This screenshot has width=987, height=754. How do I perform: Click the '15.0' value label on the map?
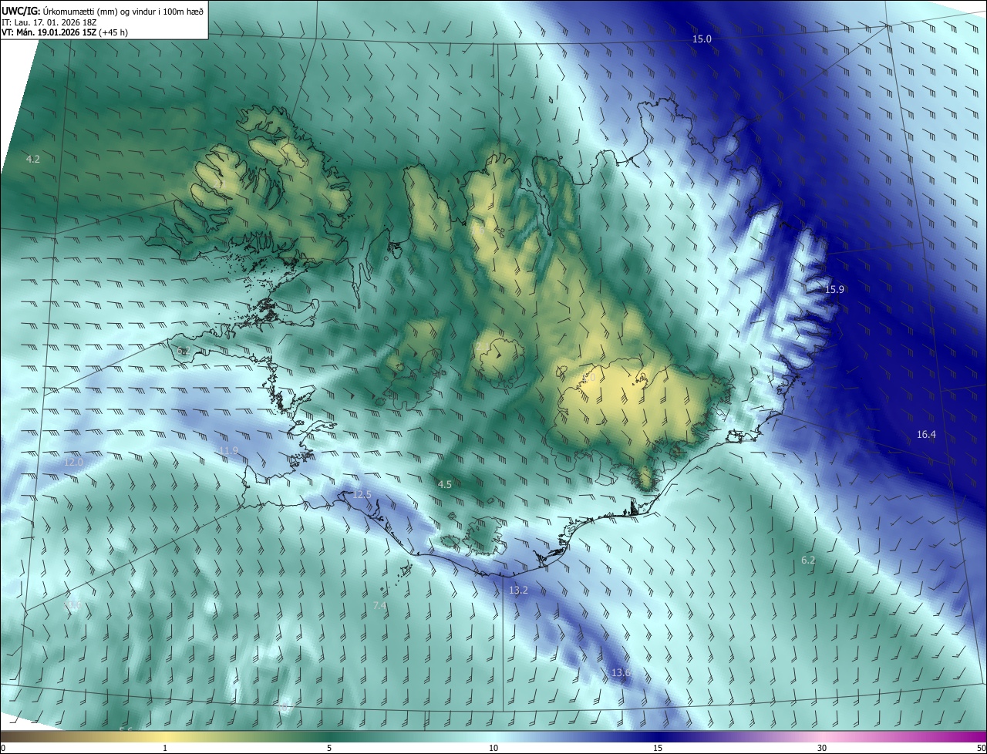(x=702, y=39)
